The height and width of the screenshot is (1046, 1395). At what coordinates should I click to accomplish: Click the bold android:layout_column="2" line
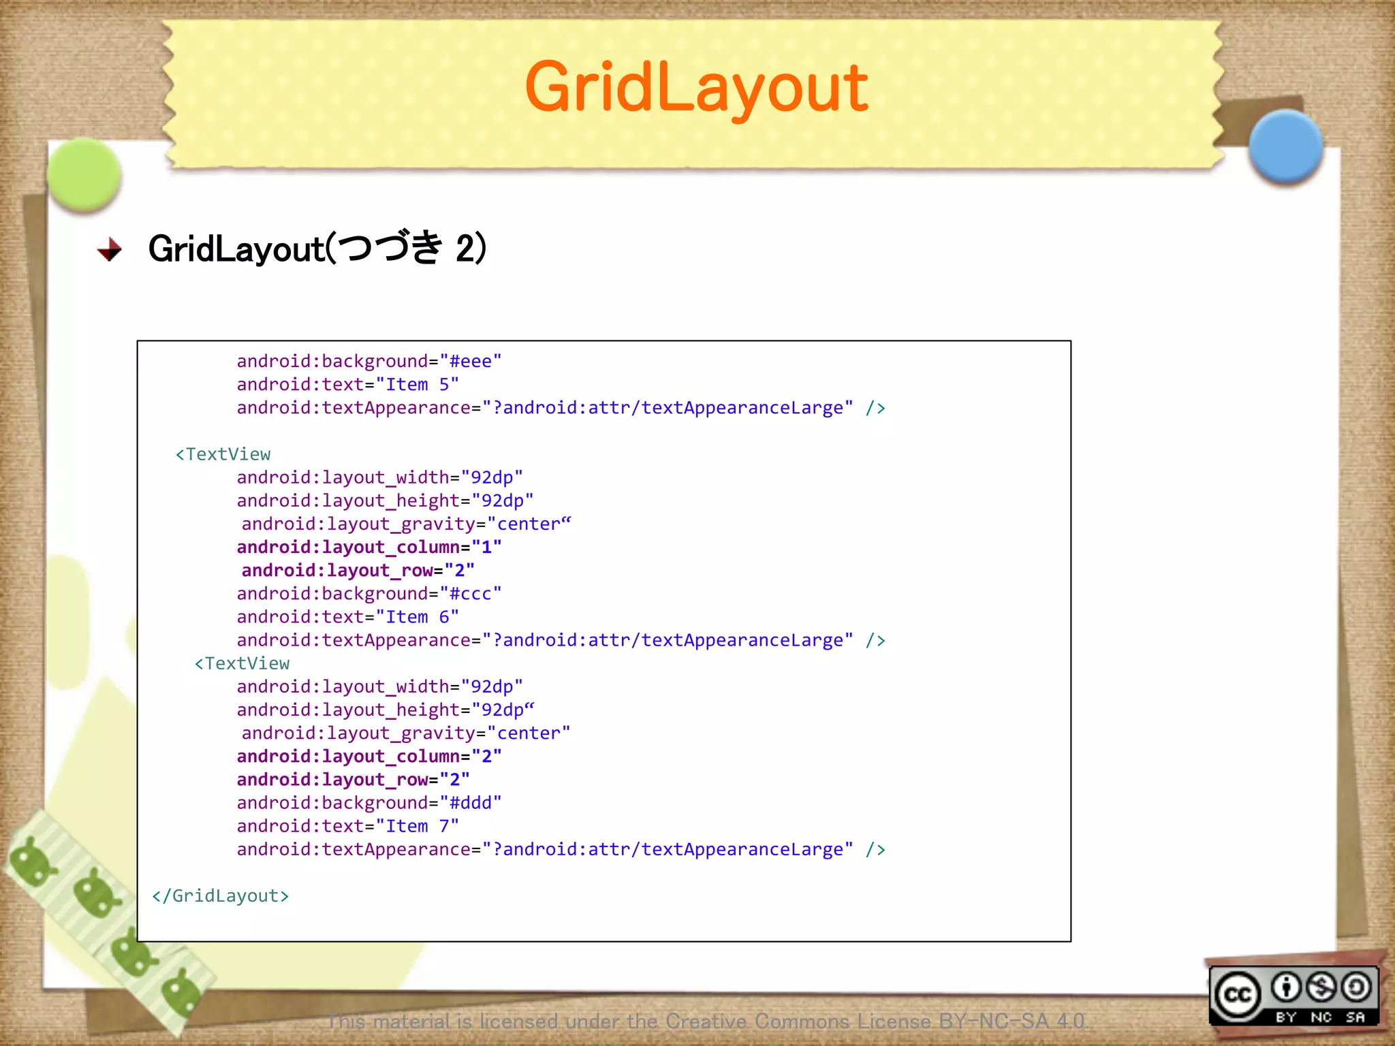coord(369,756)
